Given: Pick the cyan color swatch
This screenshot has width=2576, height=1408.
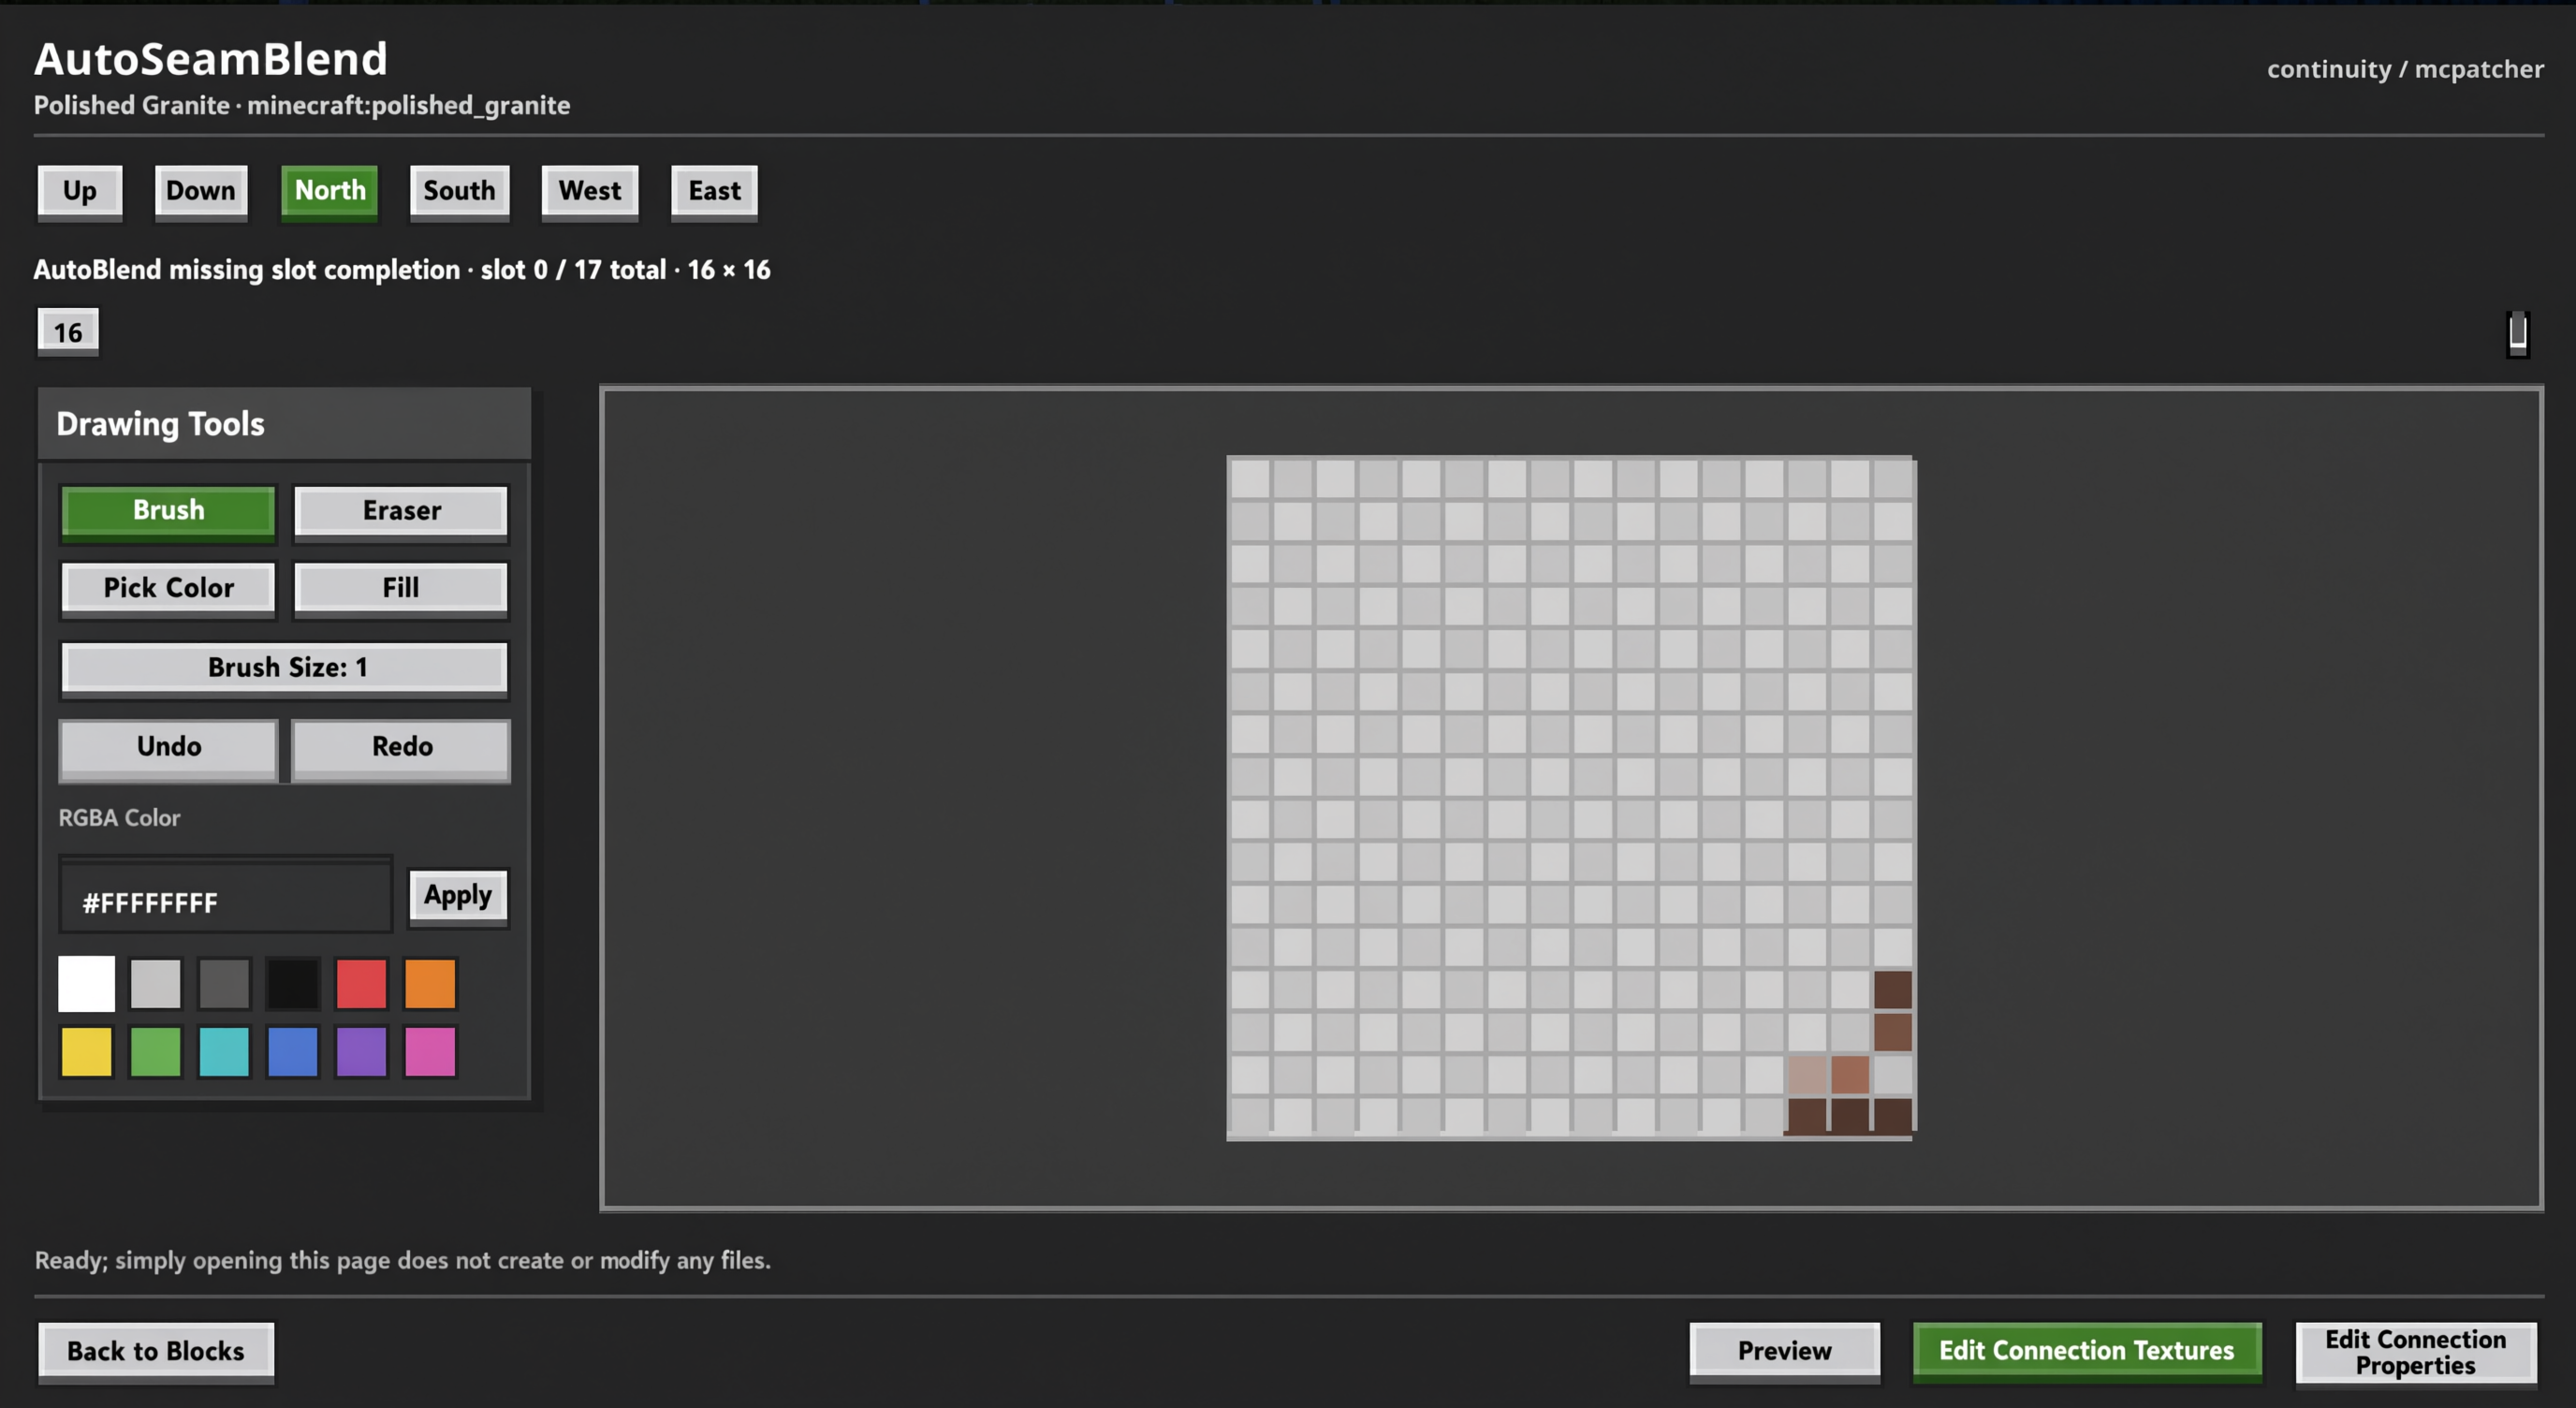Looking at the screenshot, I should (224, 1052).
